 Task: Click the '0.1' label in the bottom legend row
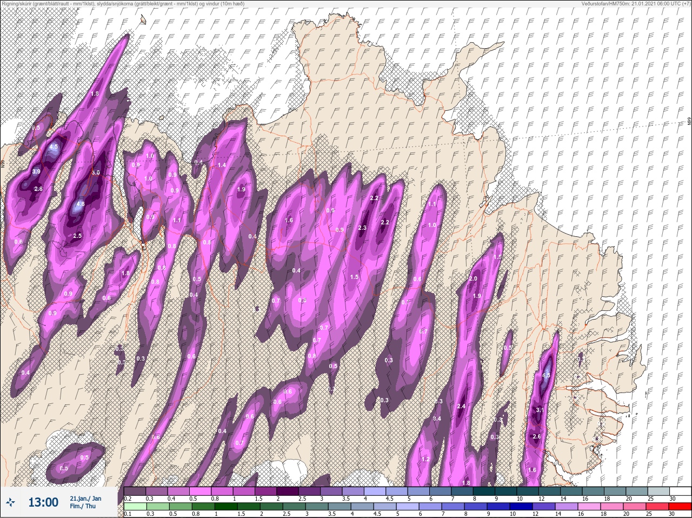point(128,514)
